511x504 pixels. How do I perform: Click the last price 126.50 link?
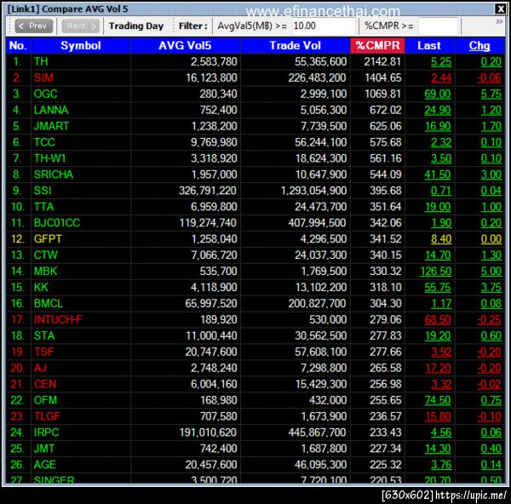436,272
